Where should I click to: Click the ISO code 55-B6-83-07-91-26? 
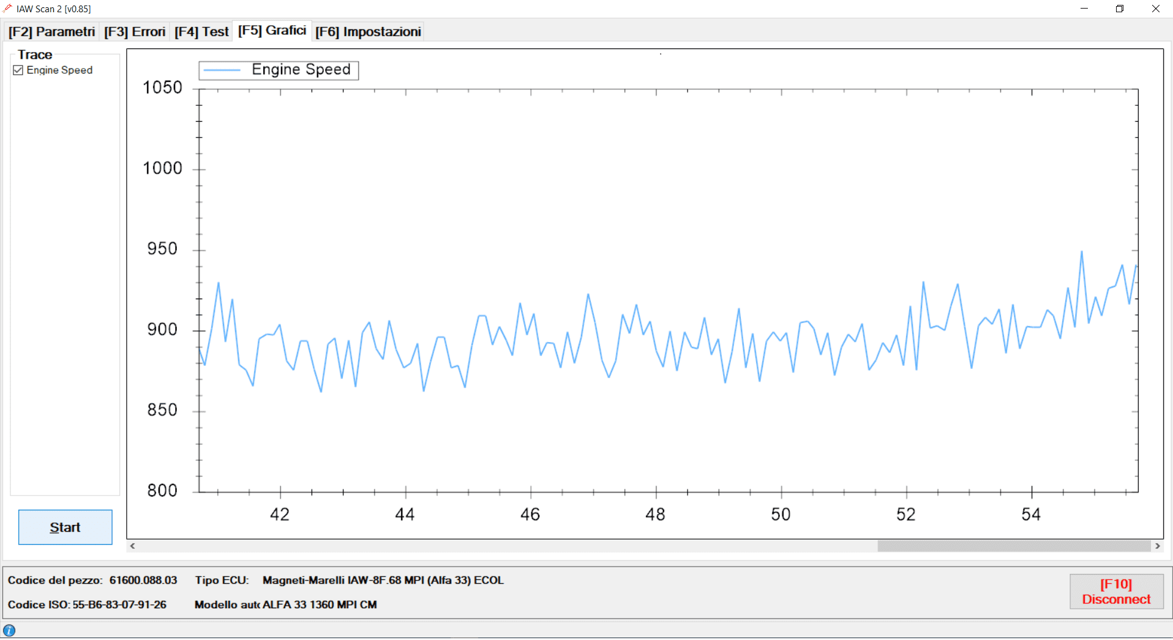coord(119,605)
